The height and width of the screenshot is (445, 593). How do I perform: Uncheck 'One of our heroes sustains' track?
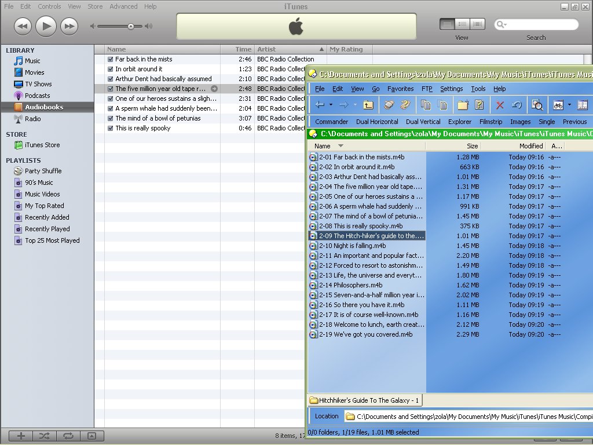click(x=111, y=99)
